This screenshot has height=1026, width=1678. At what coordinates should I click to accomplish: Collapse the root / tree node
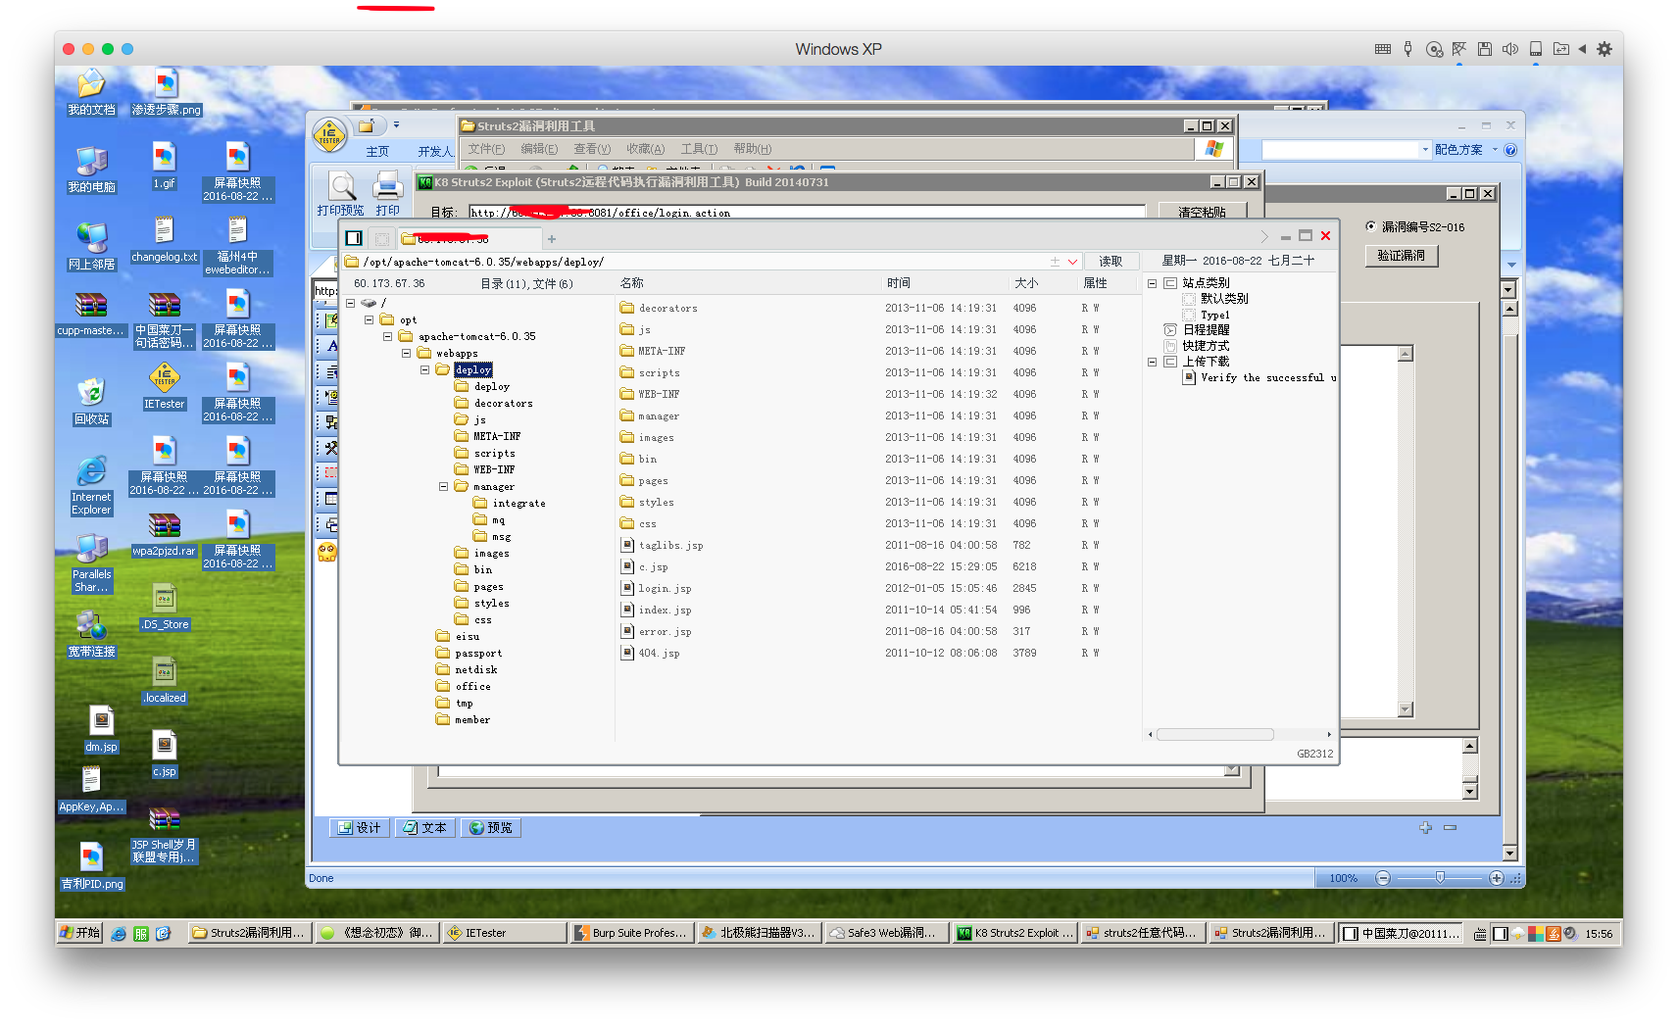(x=350, y=303)
